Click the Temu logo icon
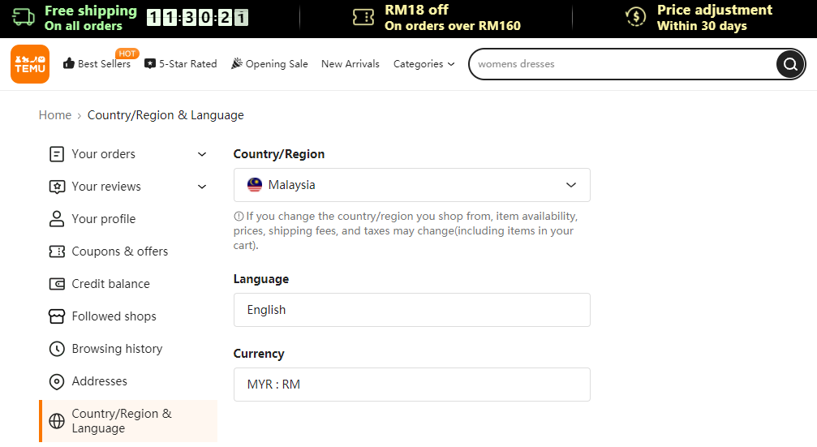 (x=30, y=64)
